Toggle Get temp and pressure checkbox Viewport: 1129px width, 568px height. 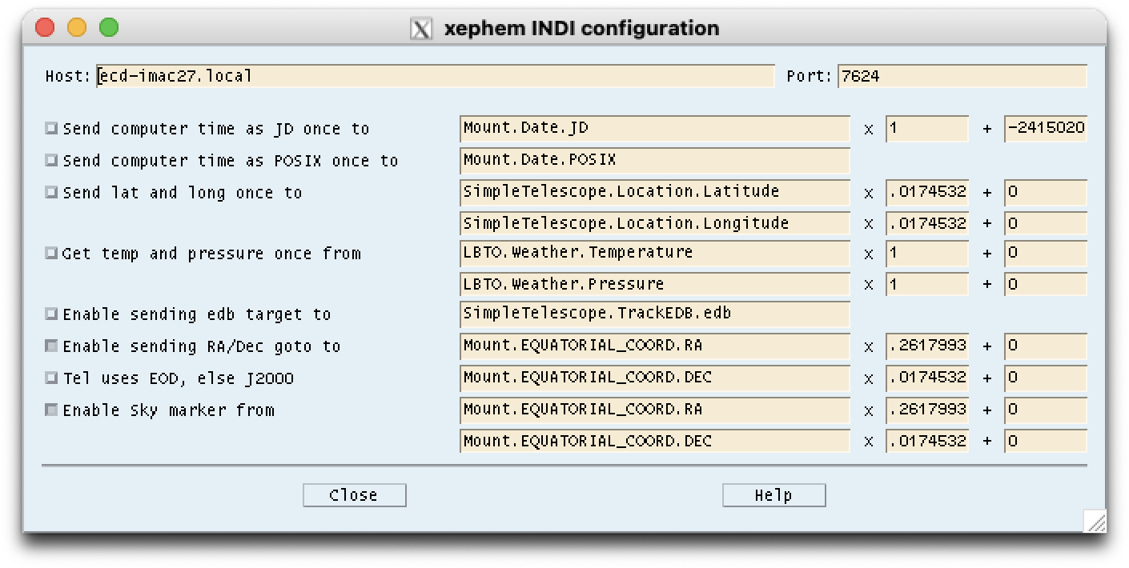[x=51, y=253]
